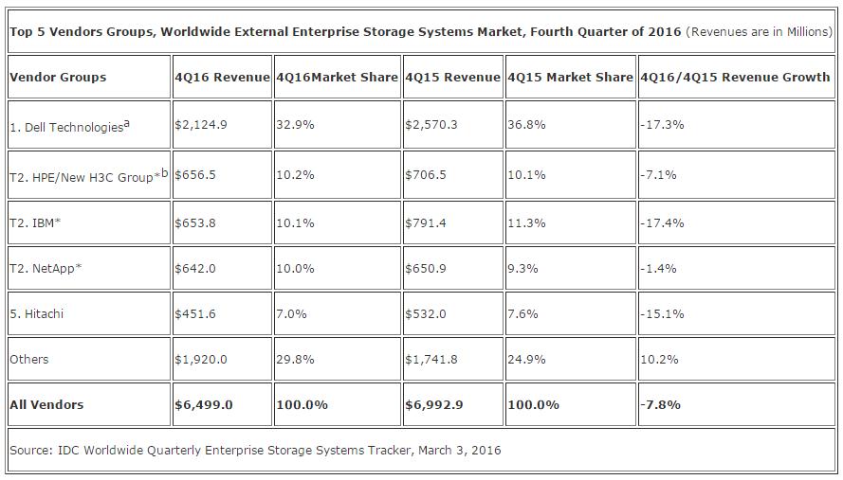Image resolution: width=843 pixels, height=480 pixels.
Task: Click Dell's 32.9% market share value
Action: [295, 124]
